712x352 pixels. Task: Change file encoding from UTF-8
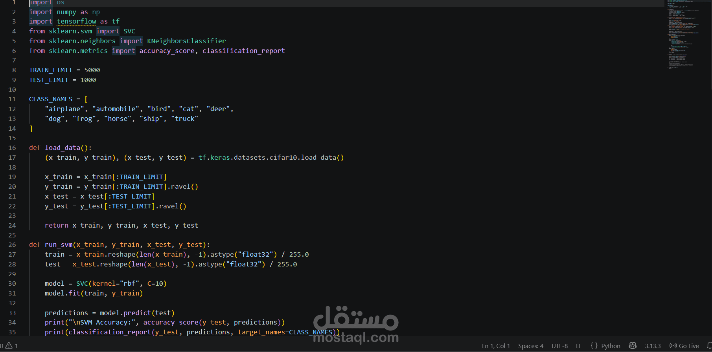(x=559, y=346)
